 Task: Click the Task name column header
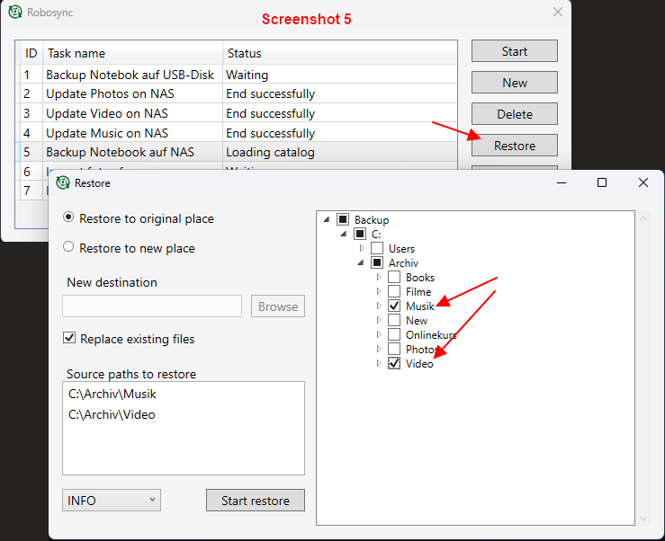coord(132,54)
